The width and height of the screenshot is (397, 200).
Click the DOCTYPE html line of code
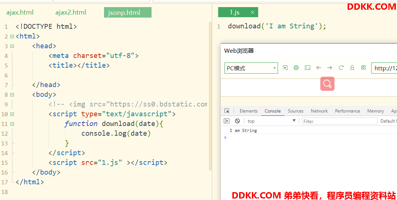(46, 27)
